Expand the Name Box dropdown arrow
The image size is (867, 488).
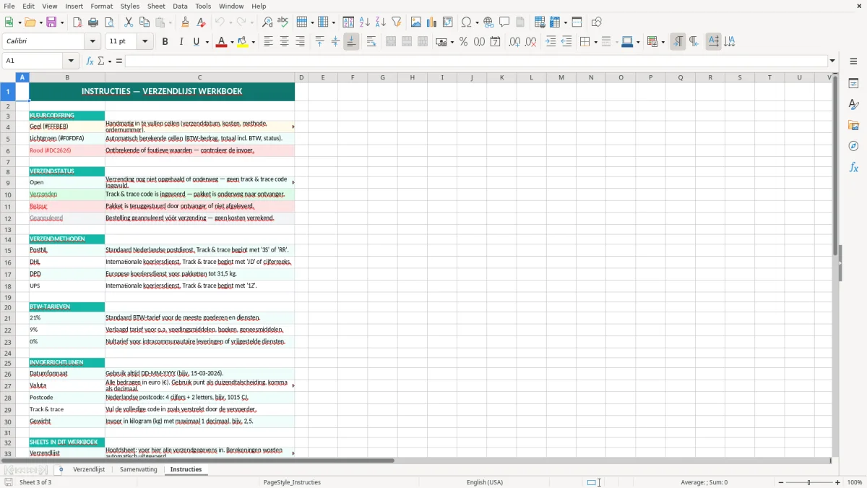point(71,61)
